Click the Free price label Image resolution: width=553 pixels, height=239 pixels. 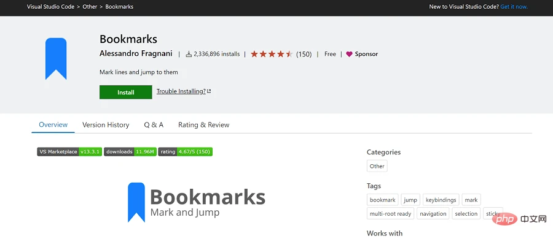330,54
